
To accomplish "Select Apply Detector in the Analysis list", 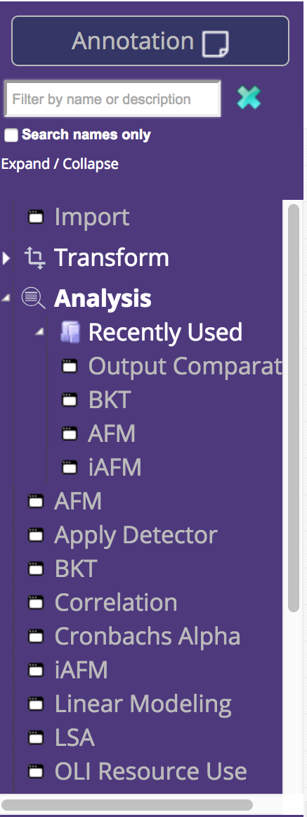I will [x=136, y=535].
